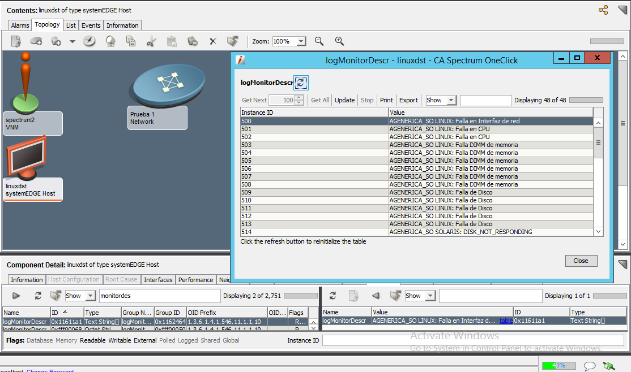Click the Instance ID column header
The height and width of the screenshot is (372, 631).
coord(314,113)
